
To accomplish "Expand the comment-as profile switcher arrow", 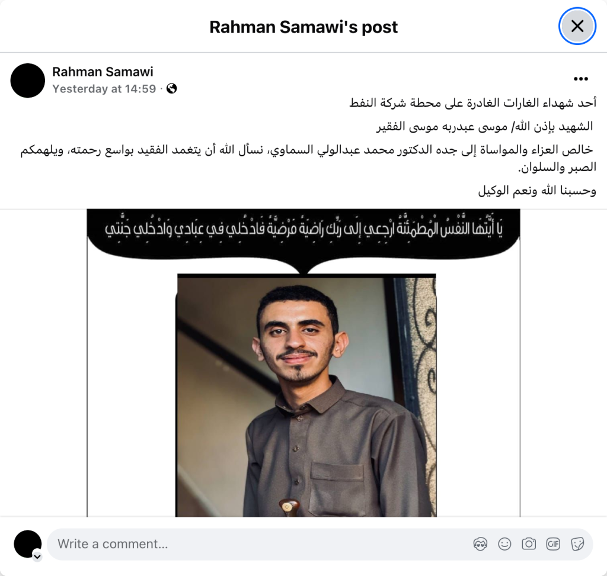I will point(37,556).
